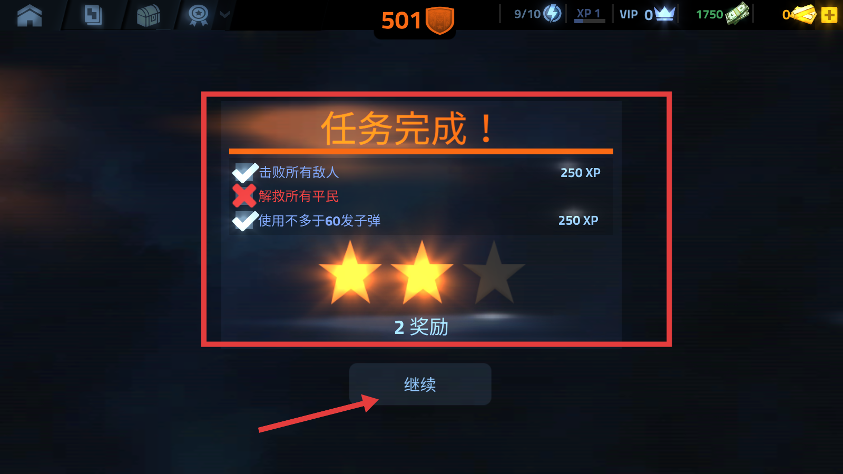Open the achievements medal ribbon icon
The height and width of the screenshot is (474, 843).
pos(199,15)
